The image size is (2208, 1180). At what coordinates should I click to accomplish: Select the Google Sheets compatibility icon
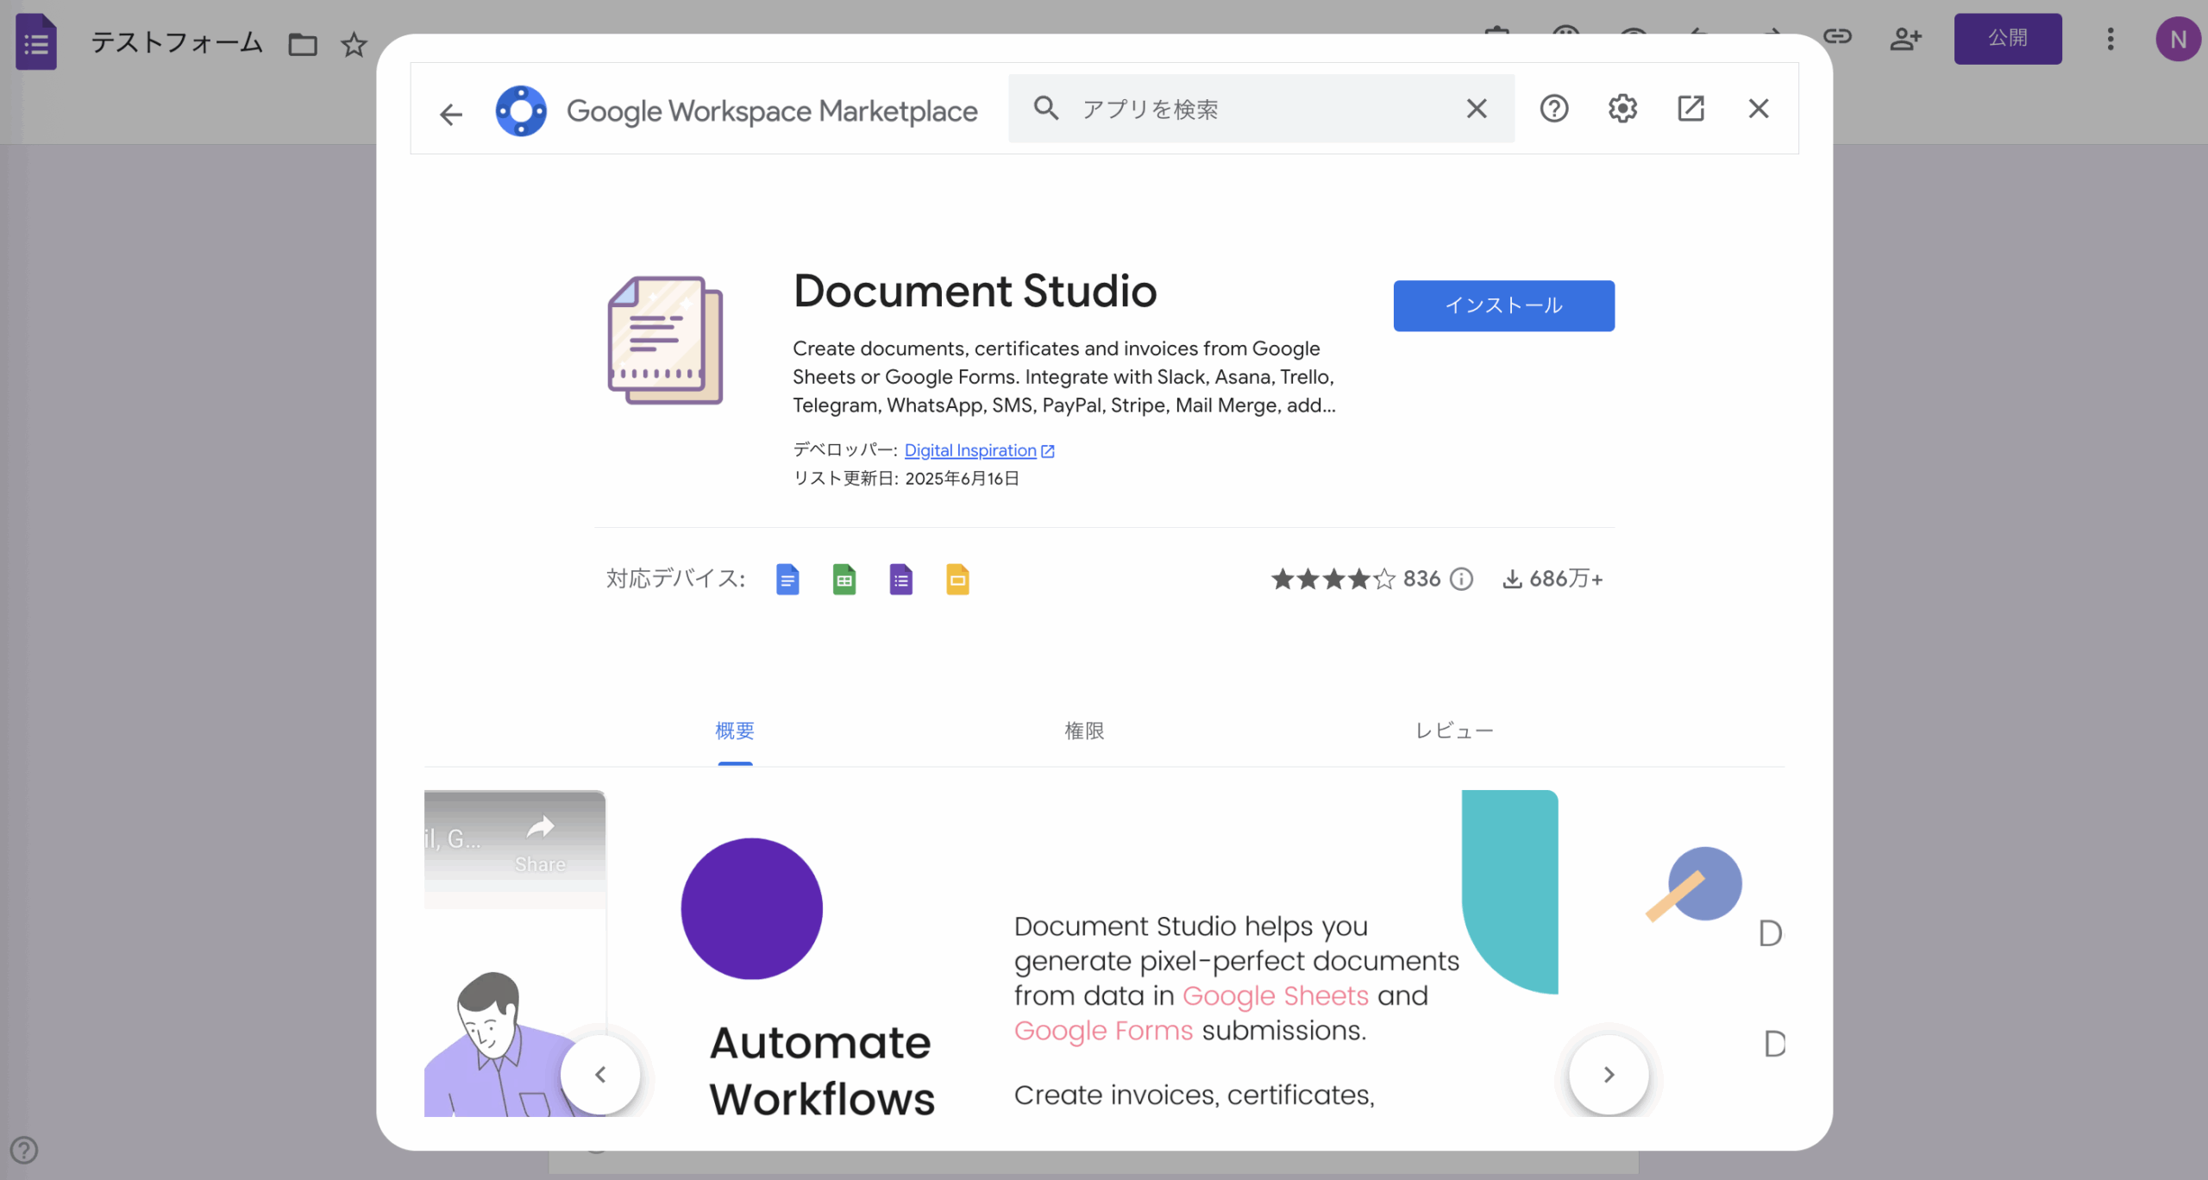(x=844, y=579)
